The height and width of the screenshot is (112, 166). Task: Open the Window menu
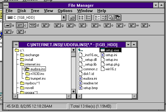pyautogui.click(x=85, y=11)
